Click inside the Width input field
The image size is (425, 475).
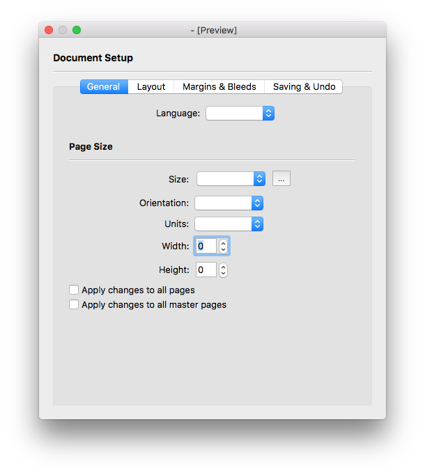[x=206, y=246]
